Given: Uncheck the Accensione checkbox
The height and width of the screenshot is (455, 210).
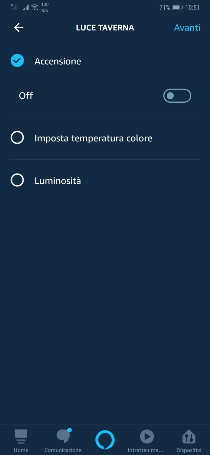Looking at the screenshot, I should (x=17, y=61).
